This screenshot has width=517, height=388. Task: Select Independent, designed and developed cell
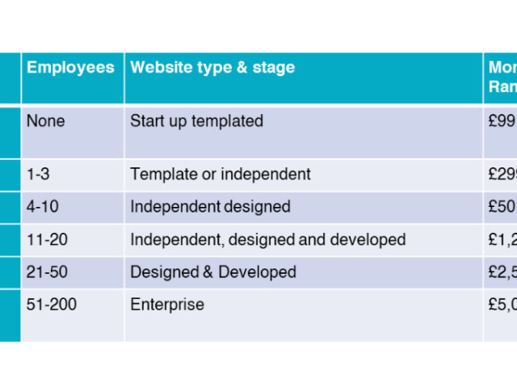(267, 239)
